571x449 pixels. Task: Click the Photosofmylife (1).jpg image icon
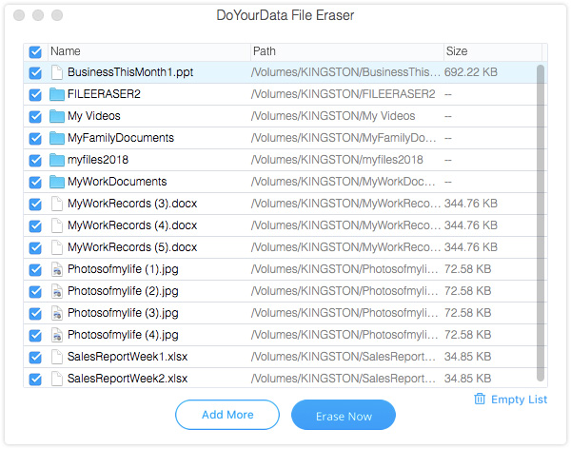[x=56, y=269]
